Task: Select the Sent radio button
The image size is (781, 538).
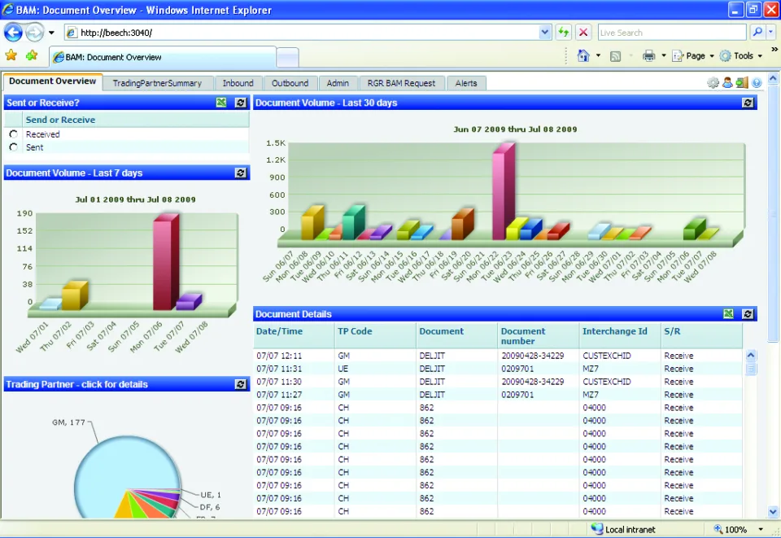Action: (x=14, y=147)
